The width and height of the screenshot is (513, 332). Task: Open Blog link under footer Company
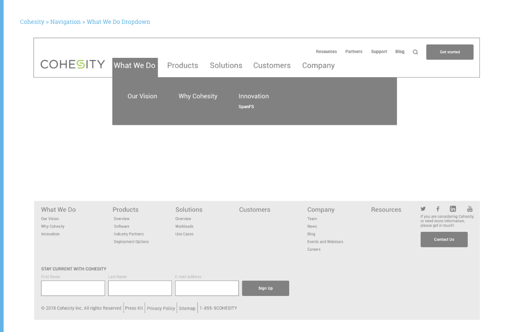(x=311, y=234)
